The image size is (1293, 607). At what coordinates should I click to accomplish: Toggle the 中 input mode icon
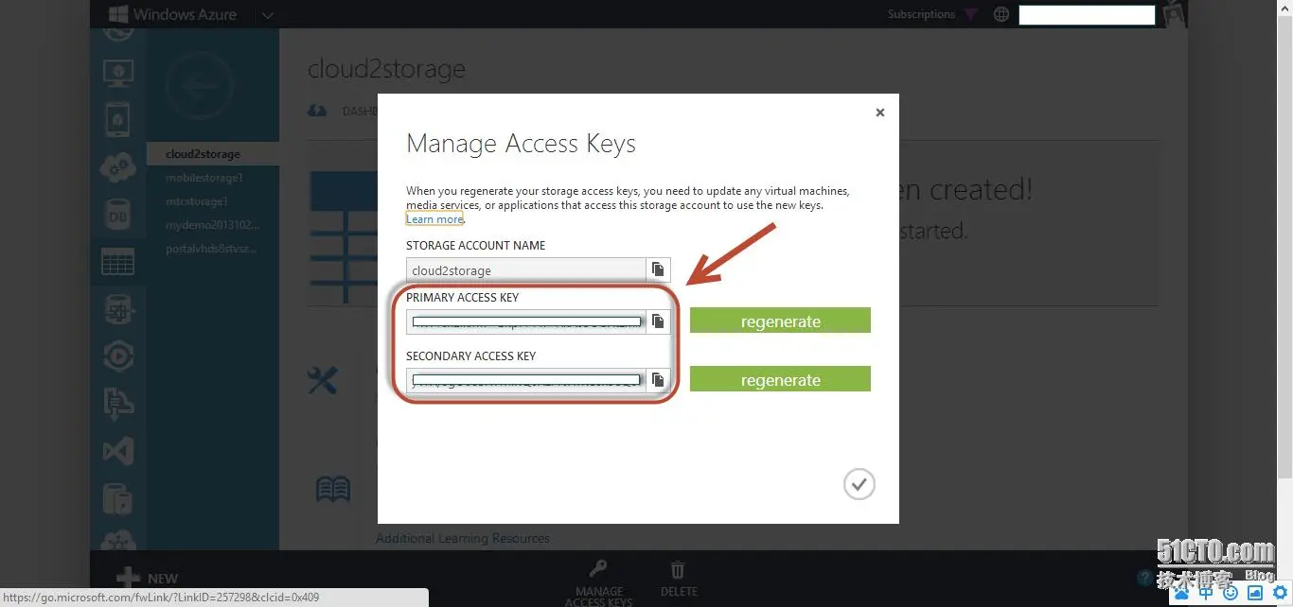[x=1206, y=593]
